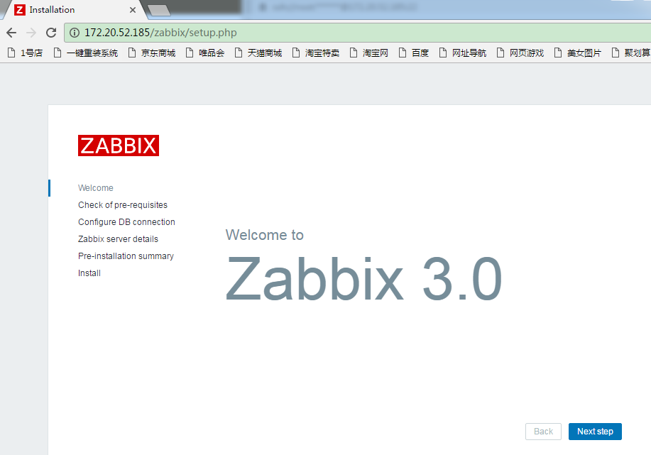Open the 网址导航 bookmark
The image size is (651, 455).
tap(463, 53)
